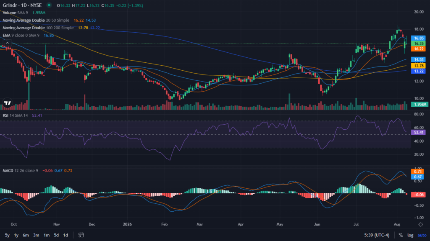Select the 6m time range
Viewport: 430px width, 241px height.
tap(26, 235)
